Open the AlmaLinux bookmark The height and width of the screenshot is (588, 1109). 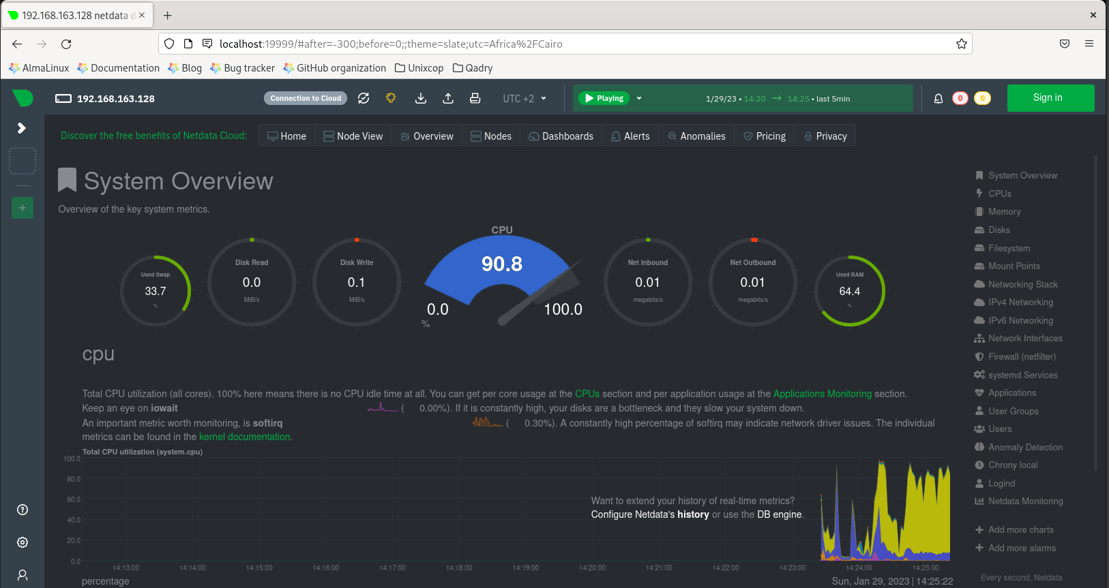39,68
